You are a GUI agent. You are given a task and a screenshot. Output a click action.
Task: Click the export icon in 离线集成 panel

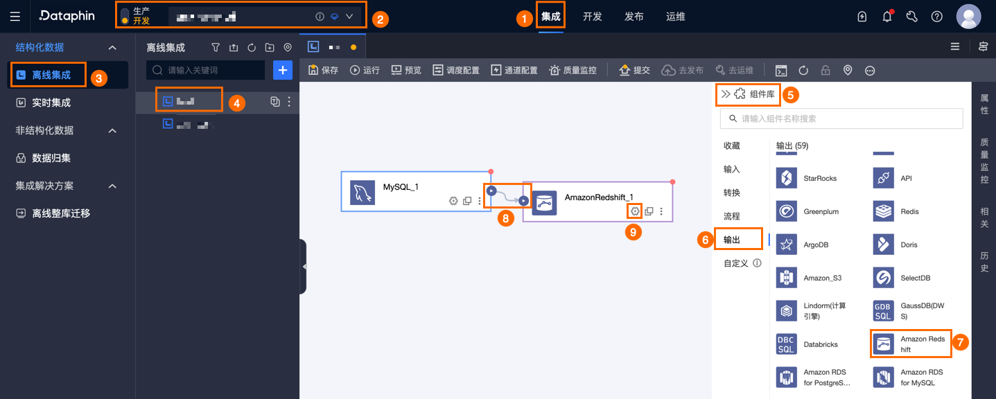tap(234, 48)
